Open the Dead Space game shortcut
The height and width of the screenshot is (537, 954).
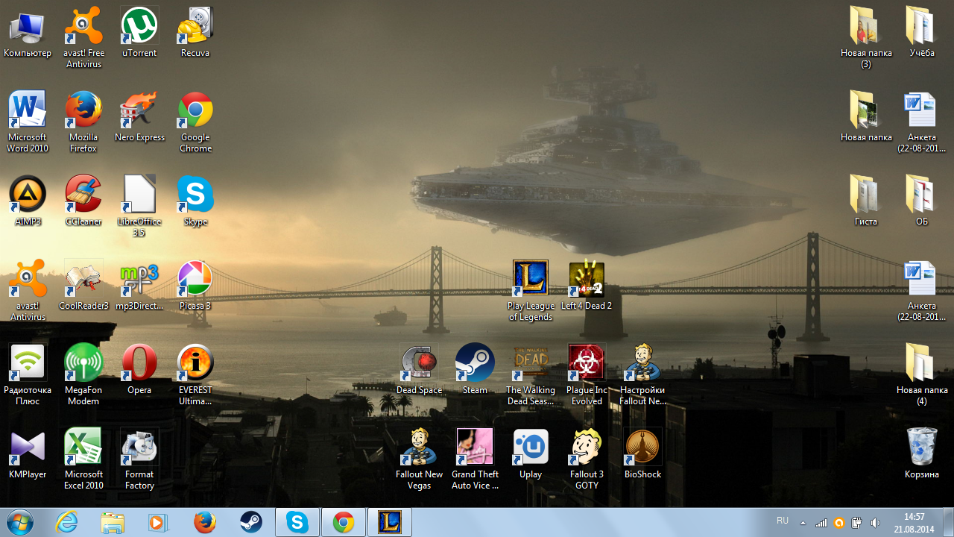click(419, 364)
